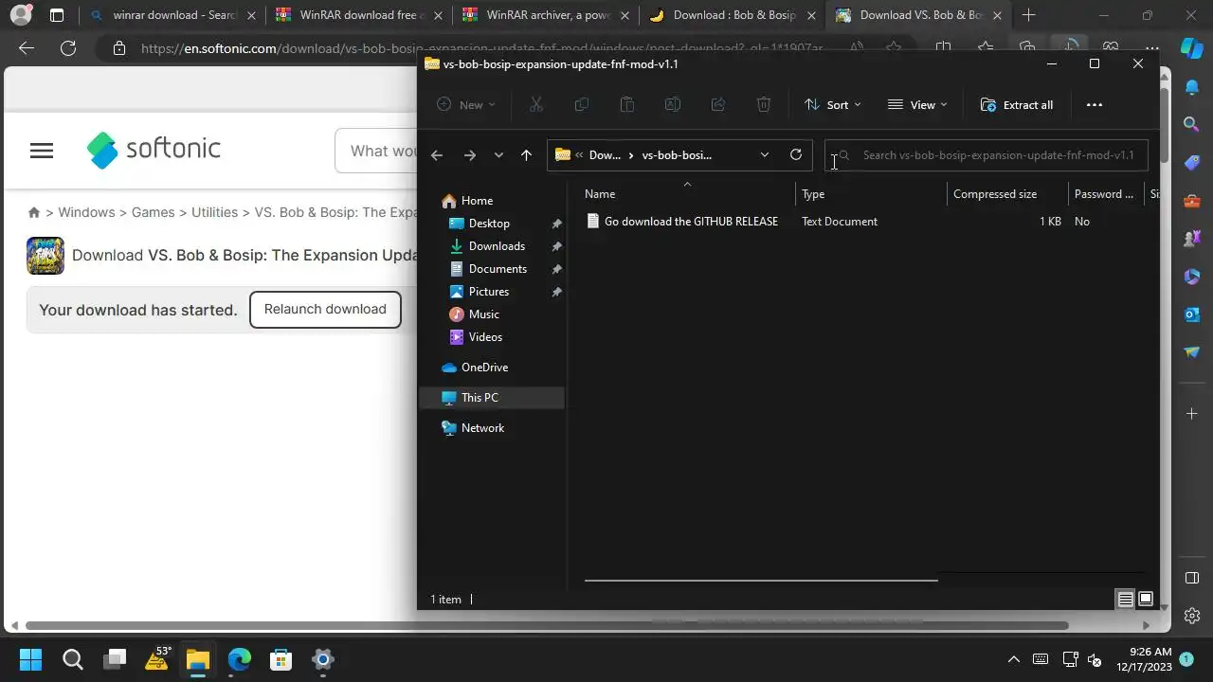This screenshot has height=682, width=1213.
Task: Click the Softonic logo
Action: click(154, 150)
